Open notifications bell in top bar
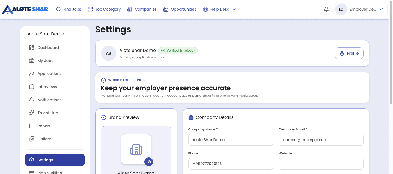The width and height of the screenshot is (393, 174). coord(326,9)
